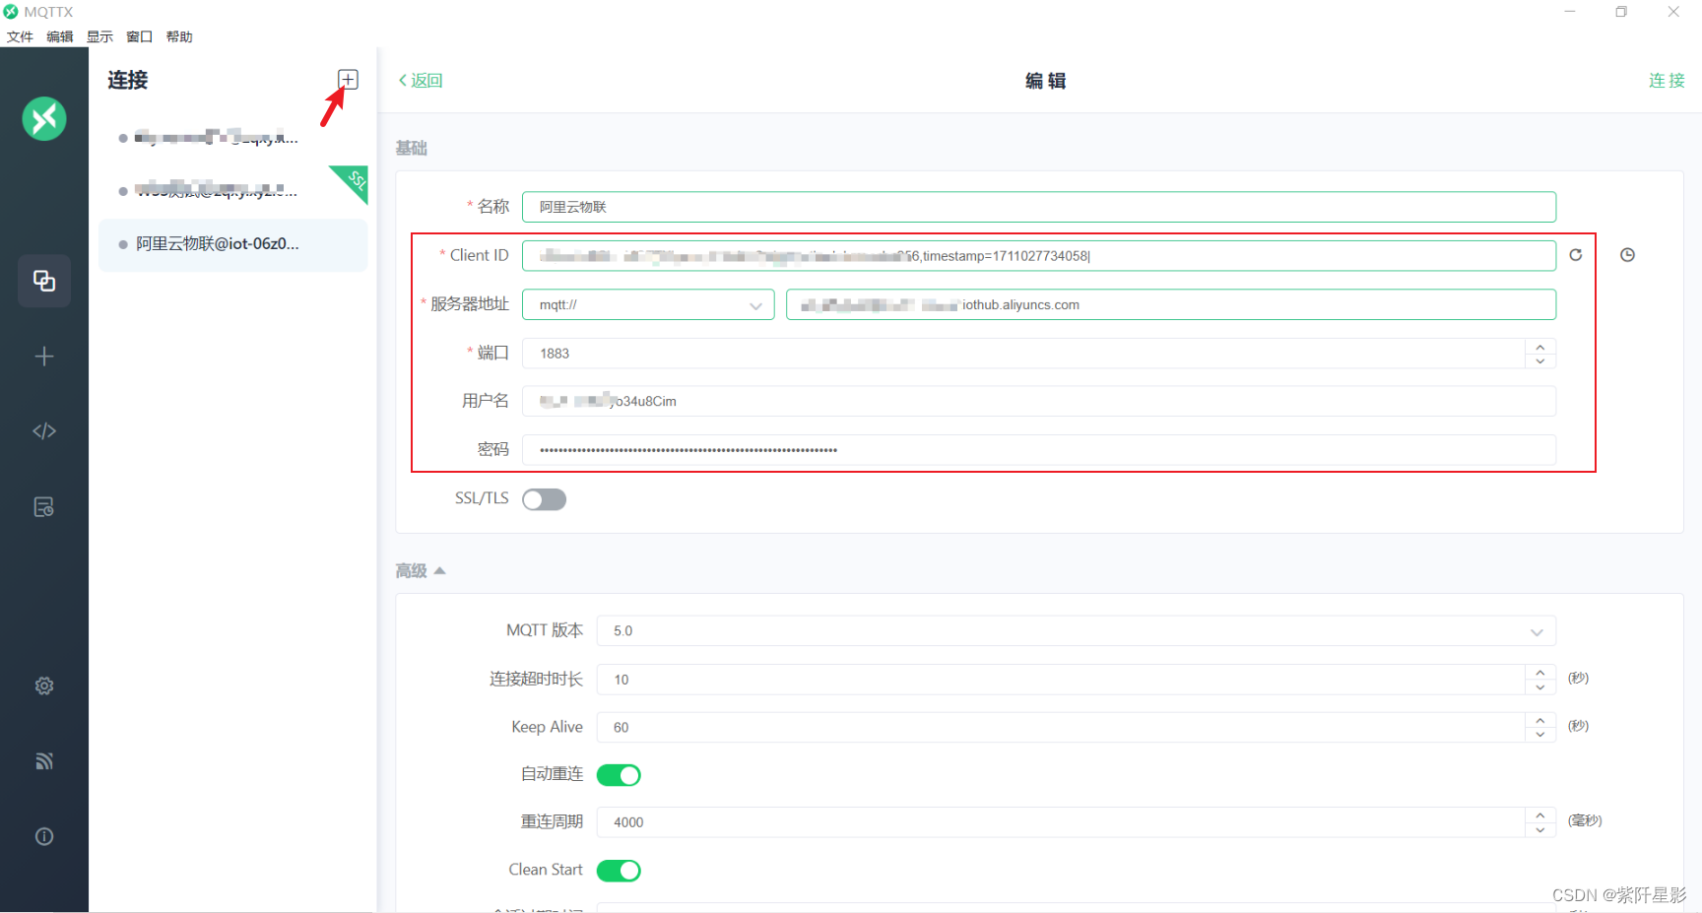Image resolution: width=1702 pixels, height=913 pixels.
Task: Open the Connections page icon
Action: [44, 281]
